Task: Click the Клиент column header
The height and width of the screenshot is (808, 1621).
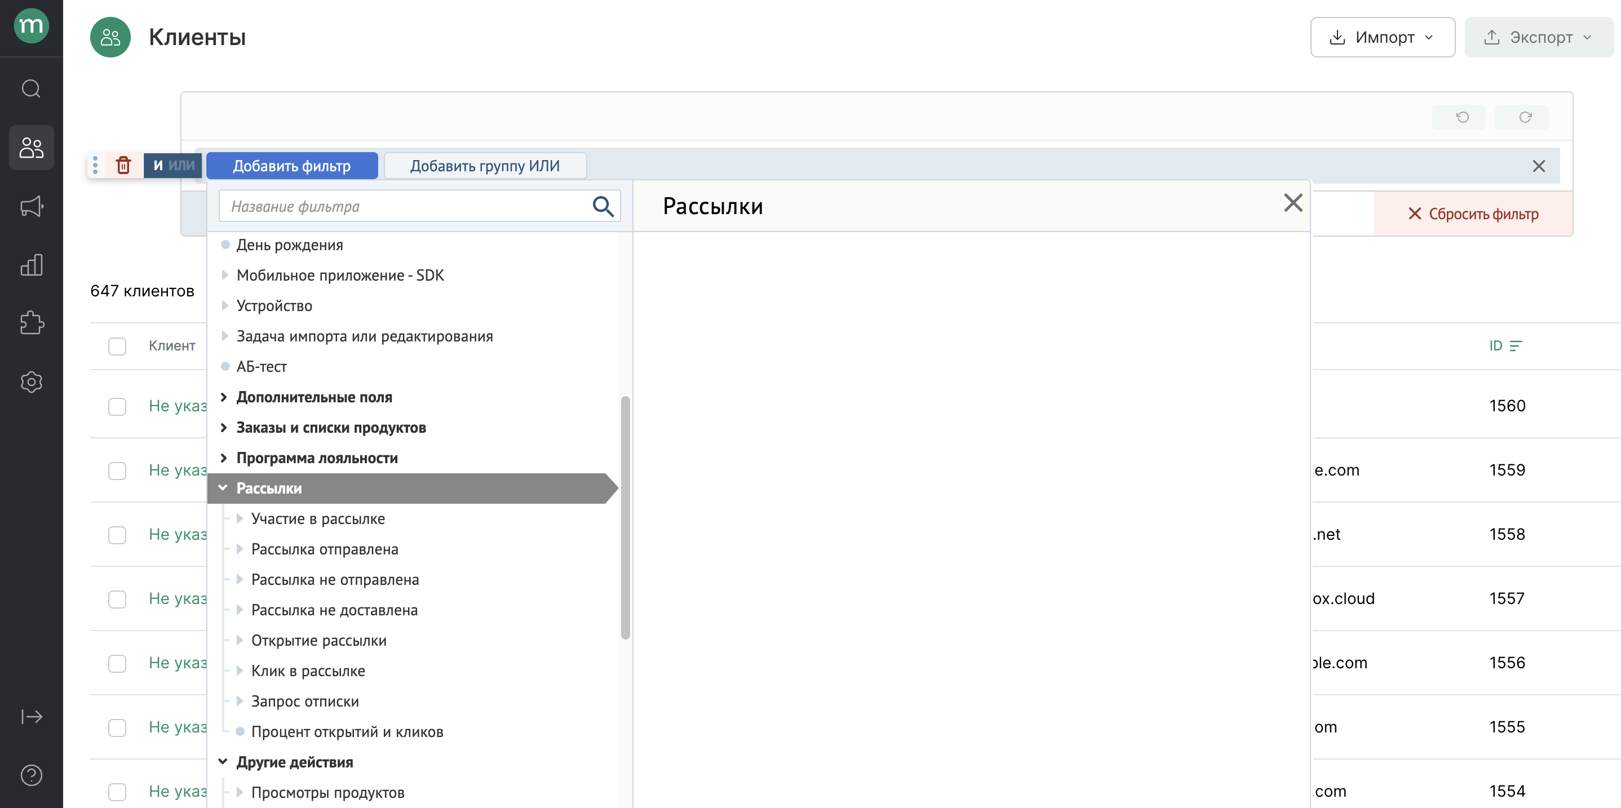Action: 172,345
